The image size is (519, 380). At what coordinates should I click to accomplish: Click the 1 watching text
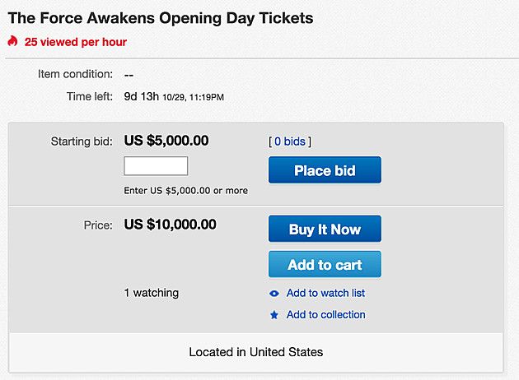[151, 293]
